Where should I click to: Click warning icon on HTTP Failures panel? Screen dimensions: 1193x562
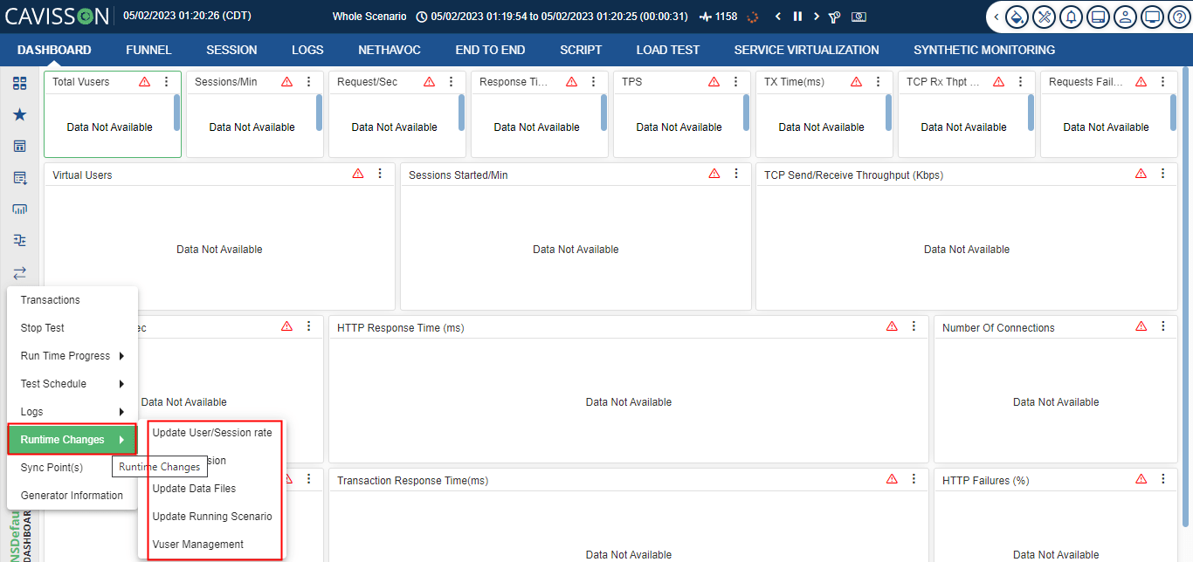tap(1141, 479)
